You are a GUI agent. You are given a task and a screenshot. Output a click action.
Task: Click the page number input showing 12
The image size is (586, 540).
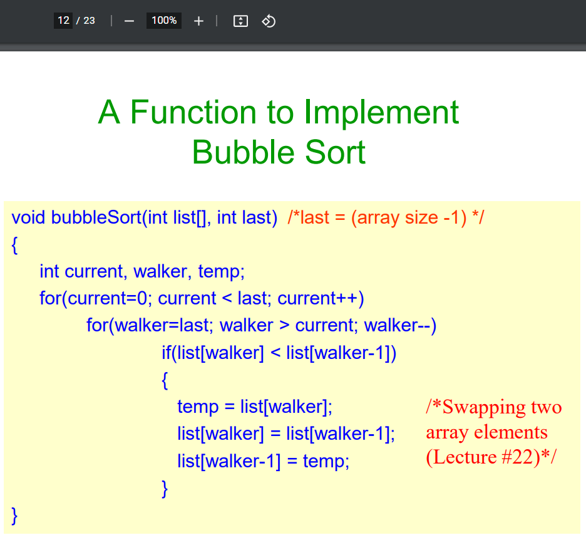(x=63, y=20)
